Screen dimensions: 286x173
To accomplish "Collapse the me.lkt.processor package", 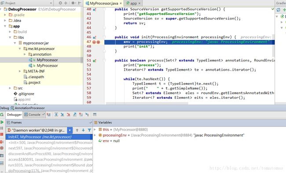I will (x=20, y=49).
